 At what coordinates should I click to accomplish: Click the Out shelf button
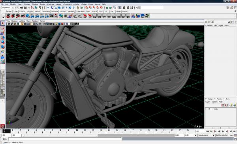pos(95,16)
